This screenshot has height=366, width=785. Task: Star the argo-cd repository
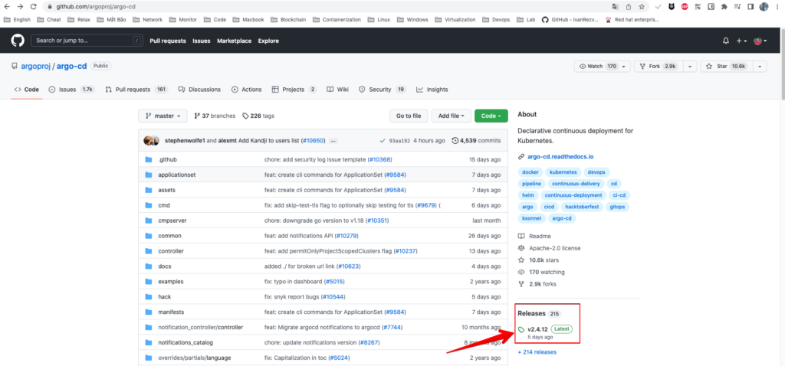click(726, 67)
